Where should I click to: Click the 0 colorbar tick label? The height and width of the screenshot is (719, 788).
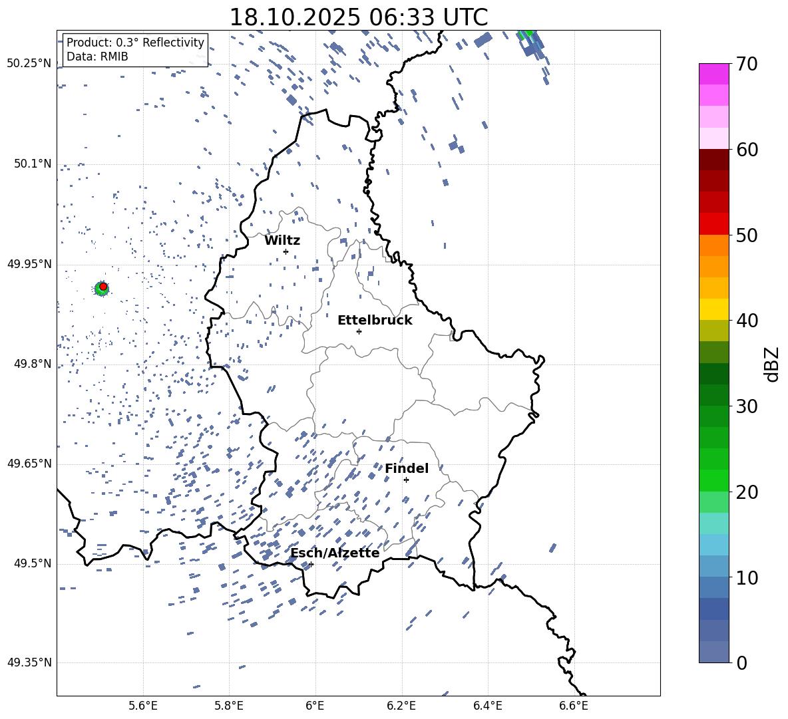coord(741,662)
